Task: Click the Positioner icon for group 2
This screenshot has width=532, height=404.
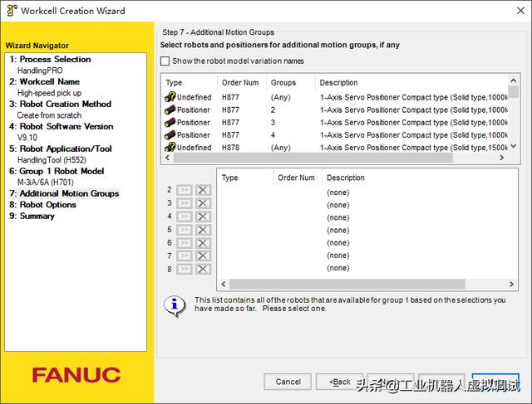Action: pyautogui.click(x=170, y=110)
